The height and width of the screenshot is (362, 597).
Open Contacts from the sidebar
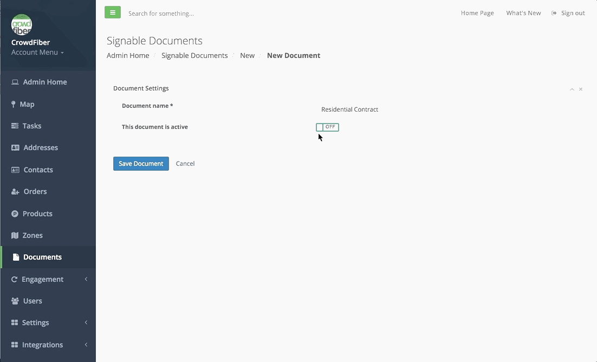pyautogui.click(x=38, y=170)
